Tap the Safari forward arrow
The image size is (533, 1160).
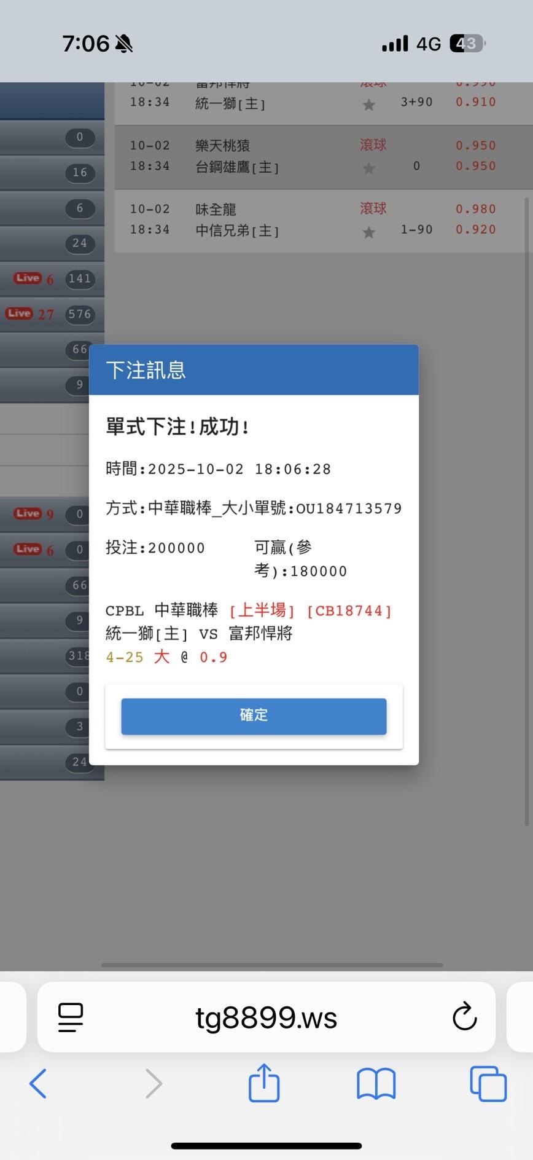click(x=154, y=1083)
